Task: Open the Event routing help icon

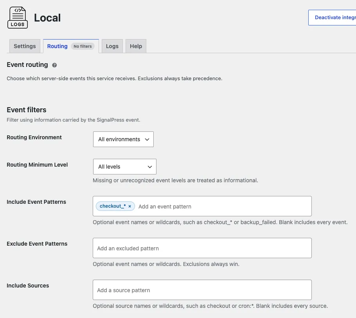Action: (54, 65)
